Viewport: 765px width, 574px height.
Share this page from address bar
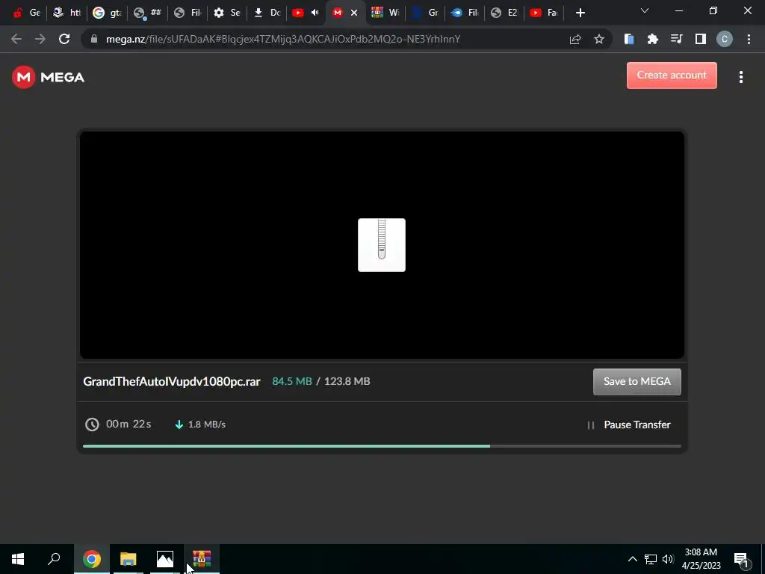(575, 39)
